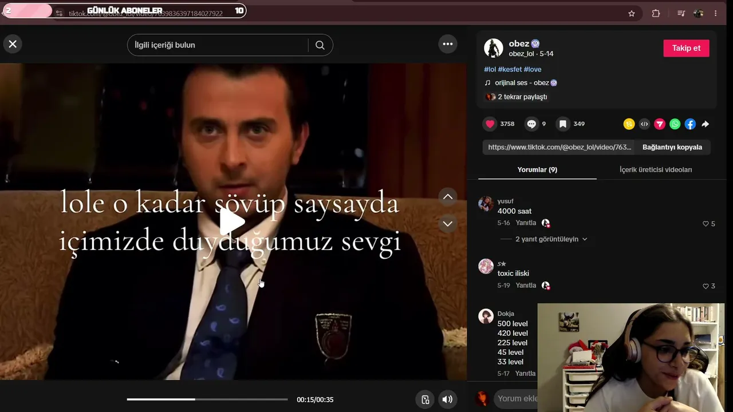Open the #lol hashtag
The height and width of the screenshot is (412, 733).
pyautogui.click(x=490, y=69)
